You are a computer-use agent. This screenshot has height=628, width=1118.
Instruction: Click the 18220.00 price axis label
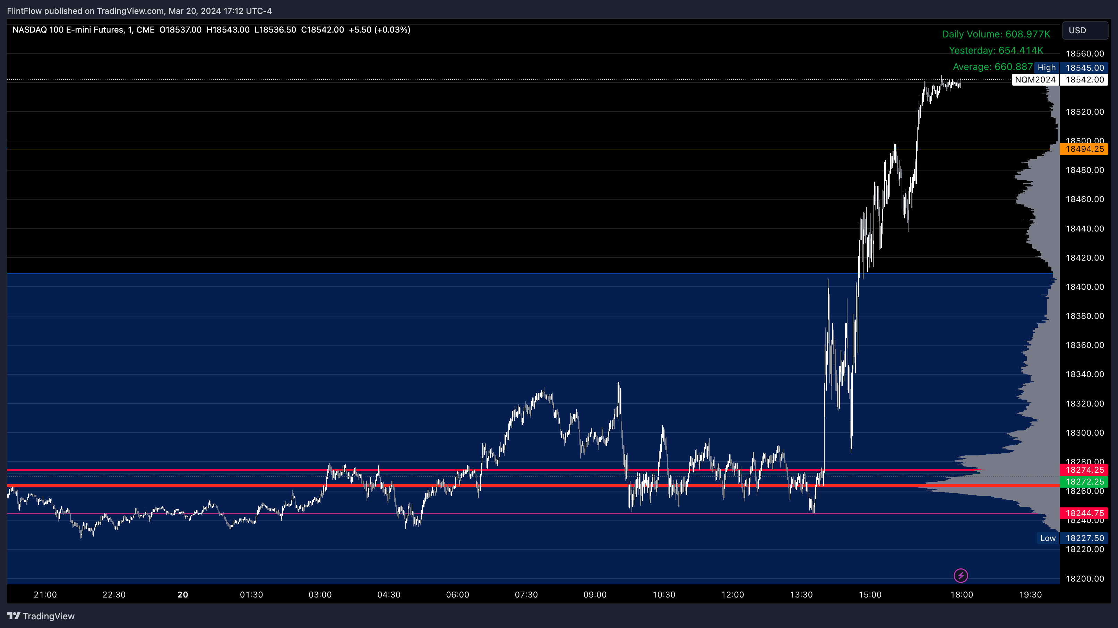click(x=1085, y=550)
